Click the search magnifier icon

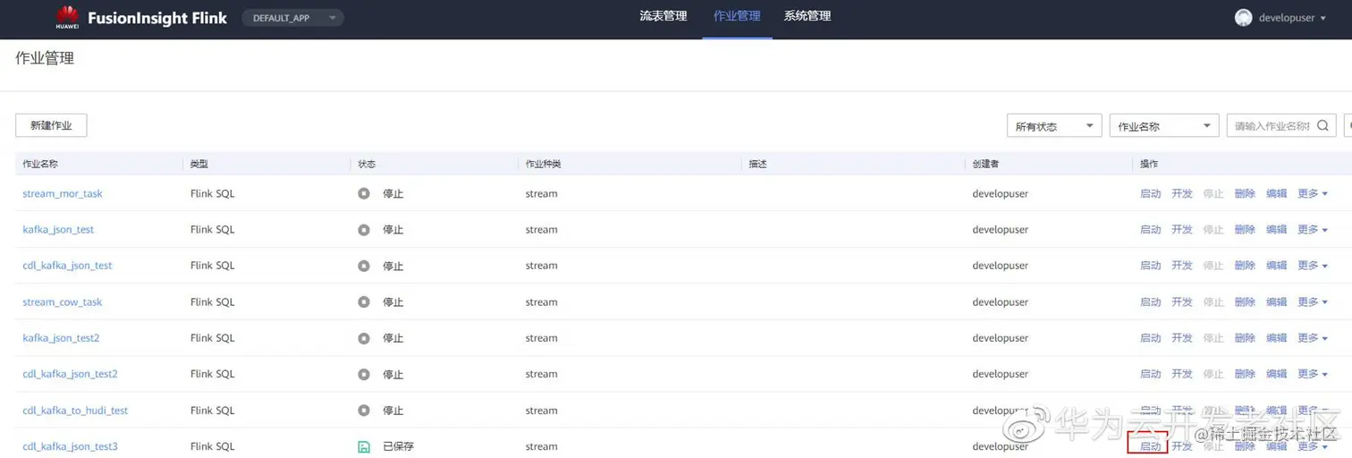point(1322,126)
